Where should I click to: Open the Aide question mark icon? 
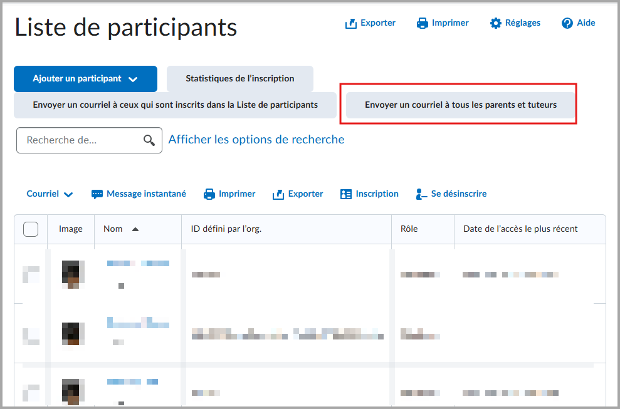567,23
